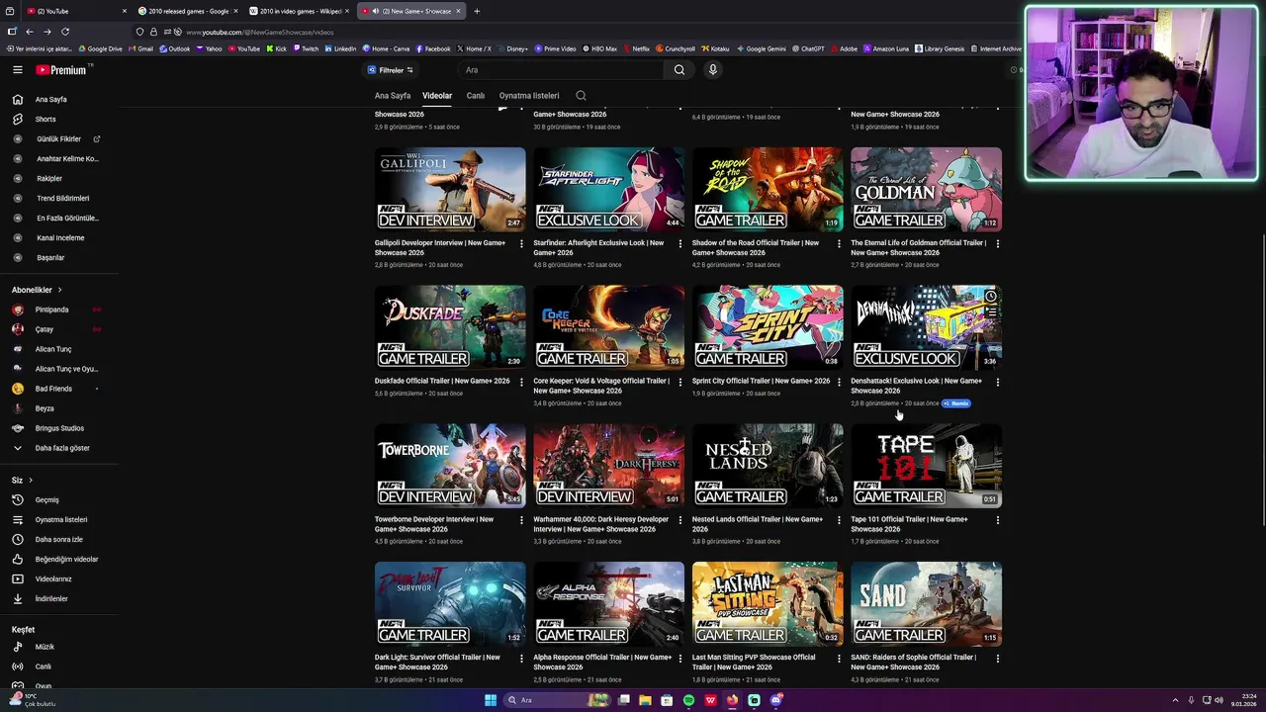Open ChatGPT bookmark in bookmarks bar

click(807, 48)
